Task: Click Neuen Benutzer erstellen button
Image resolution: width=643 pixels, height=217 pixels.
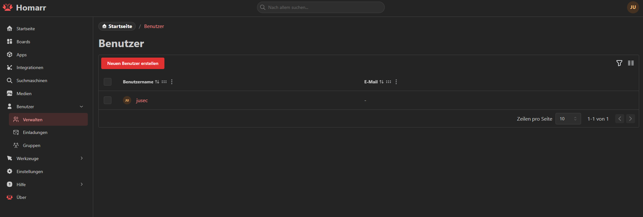Action: click(132, 63)
